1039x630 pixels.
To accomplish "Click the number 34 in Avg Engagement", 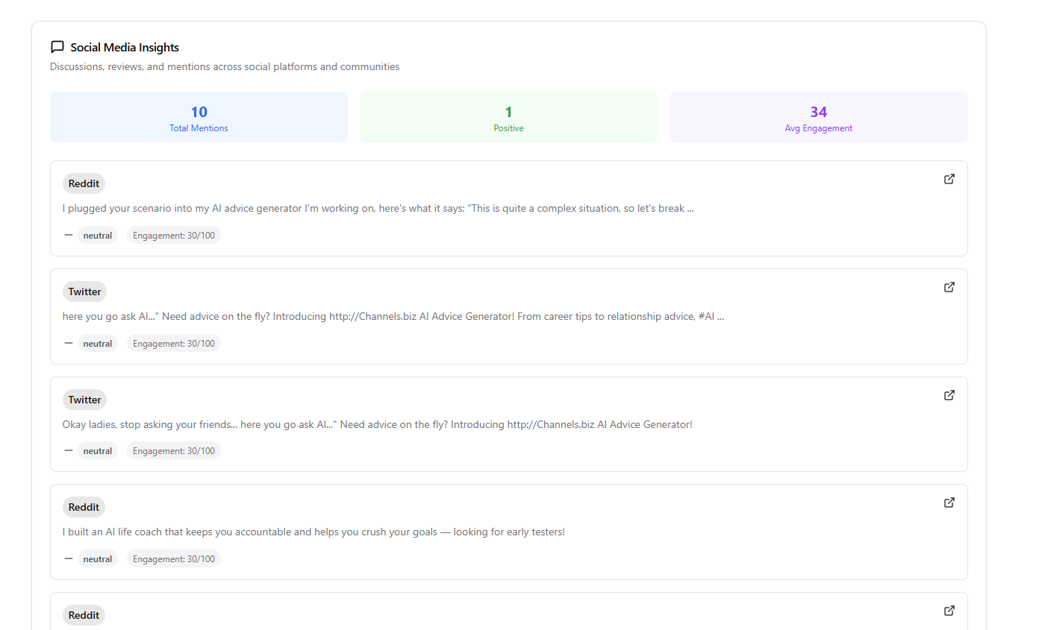I will 819,112.
